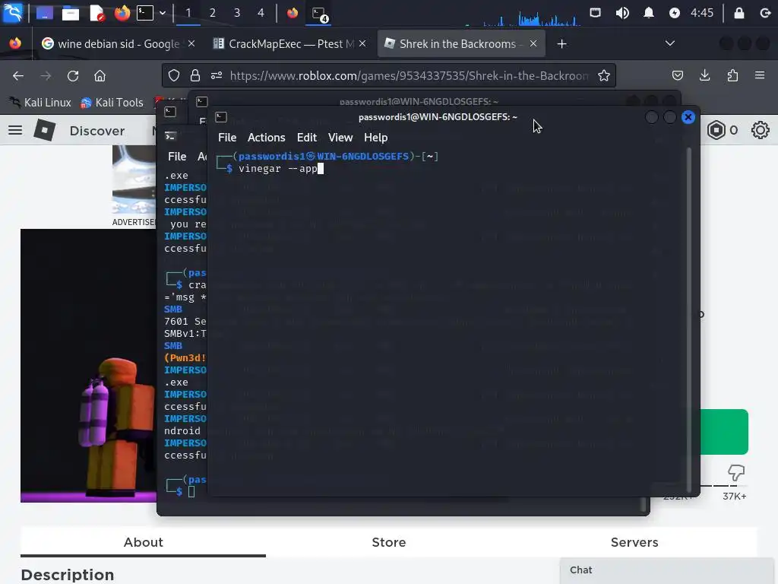The width and height of the screenshot is (778, 584).
Task: Open the volume control tray icon
Action: coord(622,12)
